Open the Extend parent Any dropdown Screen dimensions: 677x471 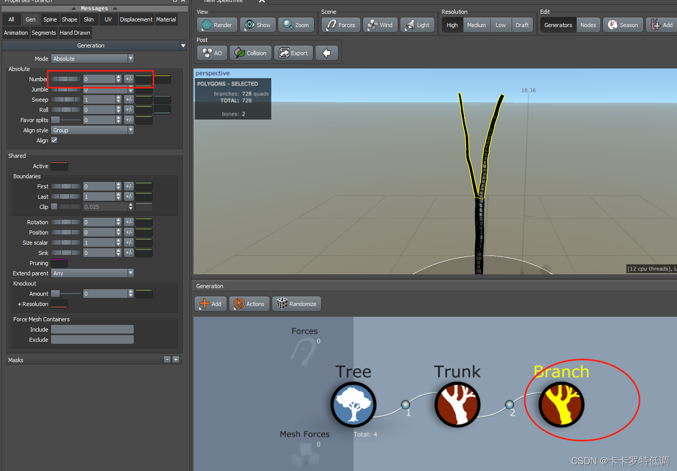point(92,273)
